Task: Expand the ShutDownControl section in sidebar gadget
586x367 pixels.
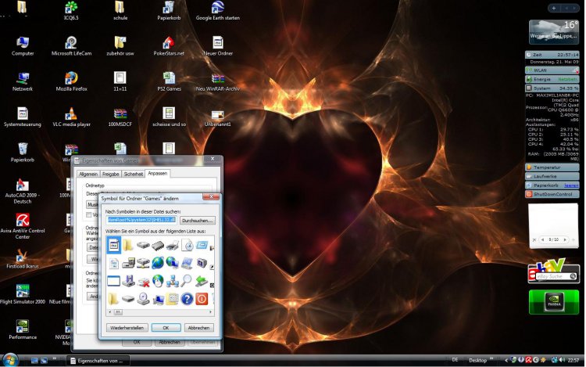Action: [552, 194]
